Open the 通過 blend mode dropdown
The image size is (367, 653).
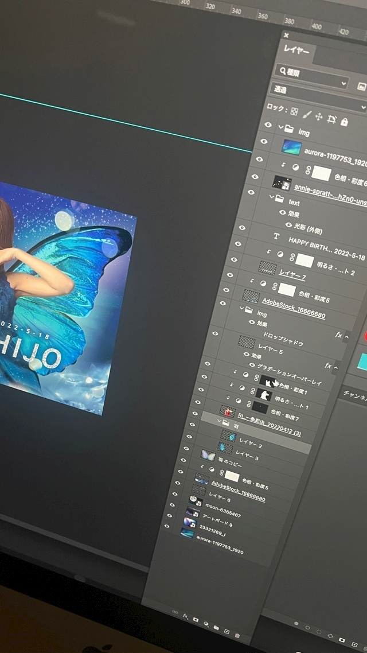pos(318,96)
